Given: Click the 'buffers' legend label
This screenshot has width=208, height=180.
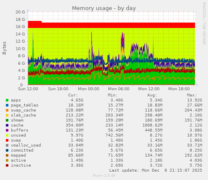Looking at the screenshot, I should click(20, 130).
